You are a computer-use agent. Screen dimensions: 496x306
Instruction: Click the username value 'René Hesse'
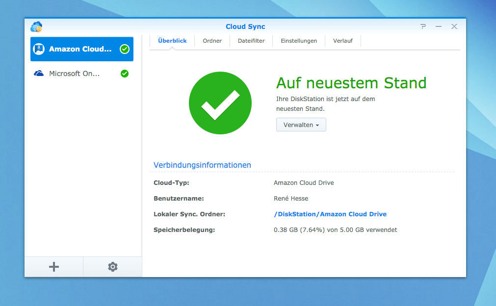tap(291, 199)
